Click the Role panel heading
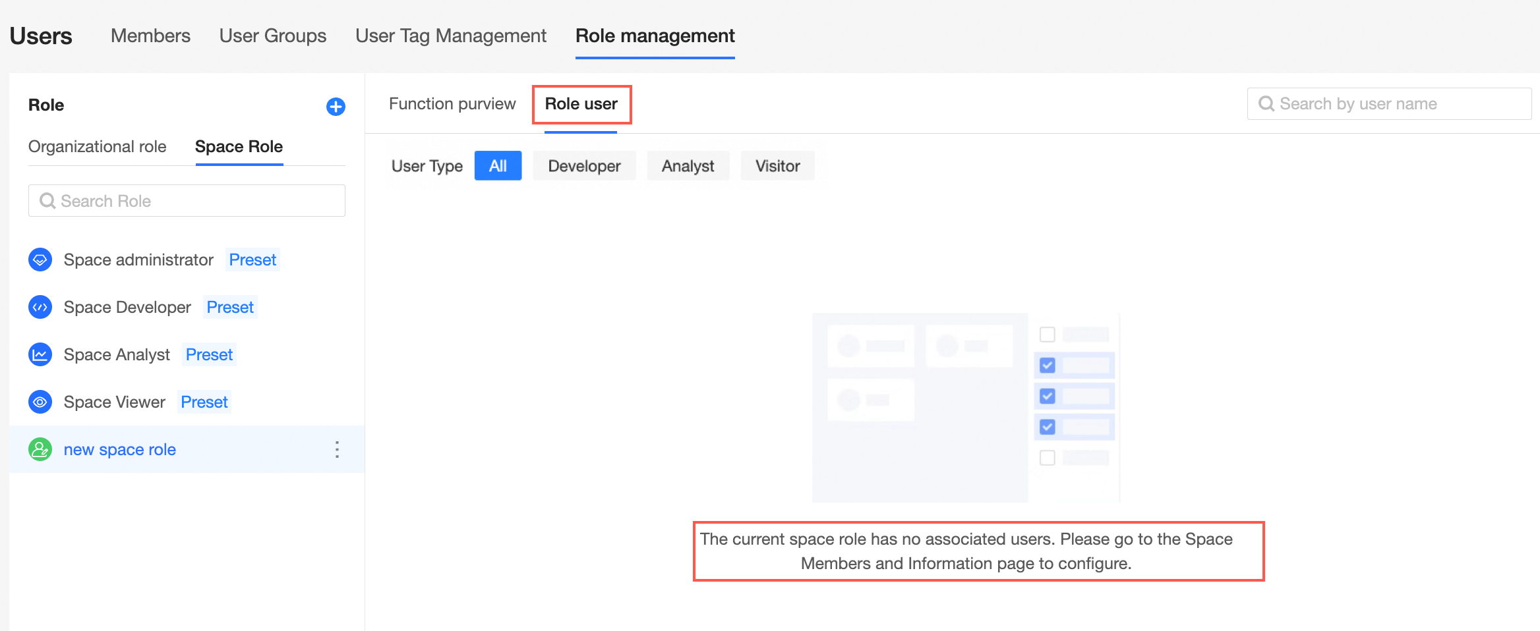Image resolution: width=1540 pixels, height=631 pixels. [46, 105]
